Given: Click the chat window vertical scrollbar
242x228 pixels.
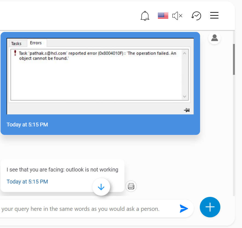Looking at the screenshot, I should (x=234, y=59).
